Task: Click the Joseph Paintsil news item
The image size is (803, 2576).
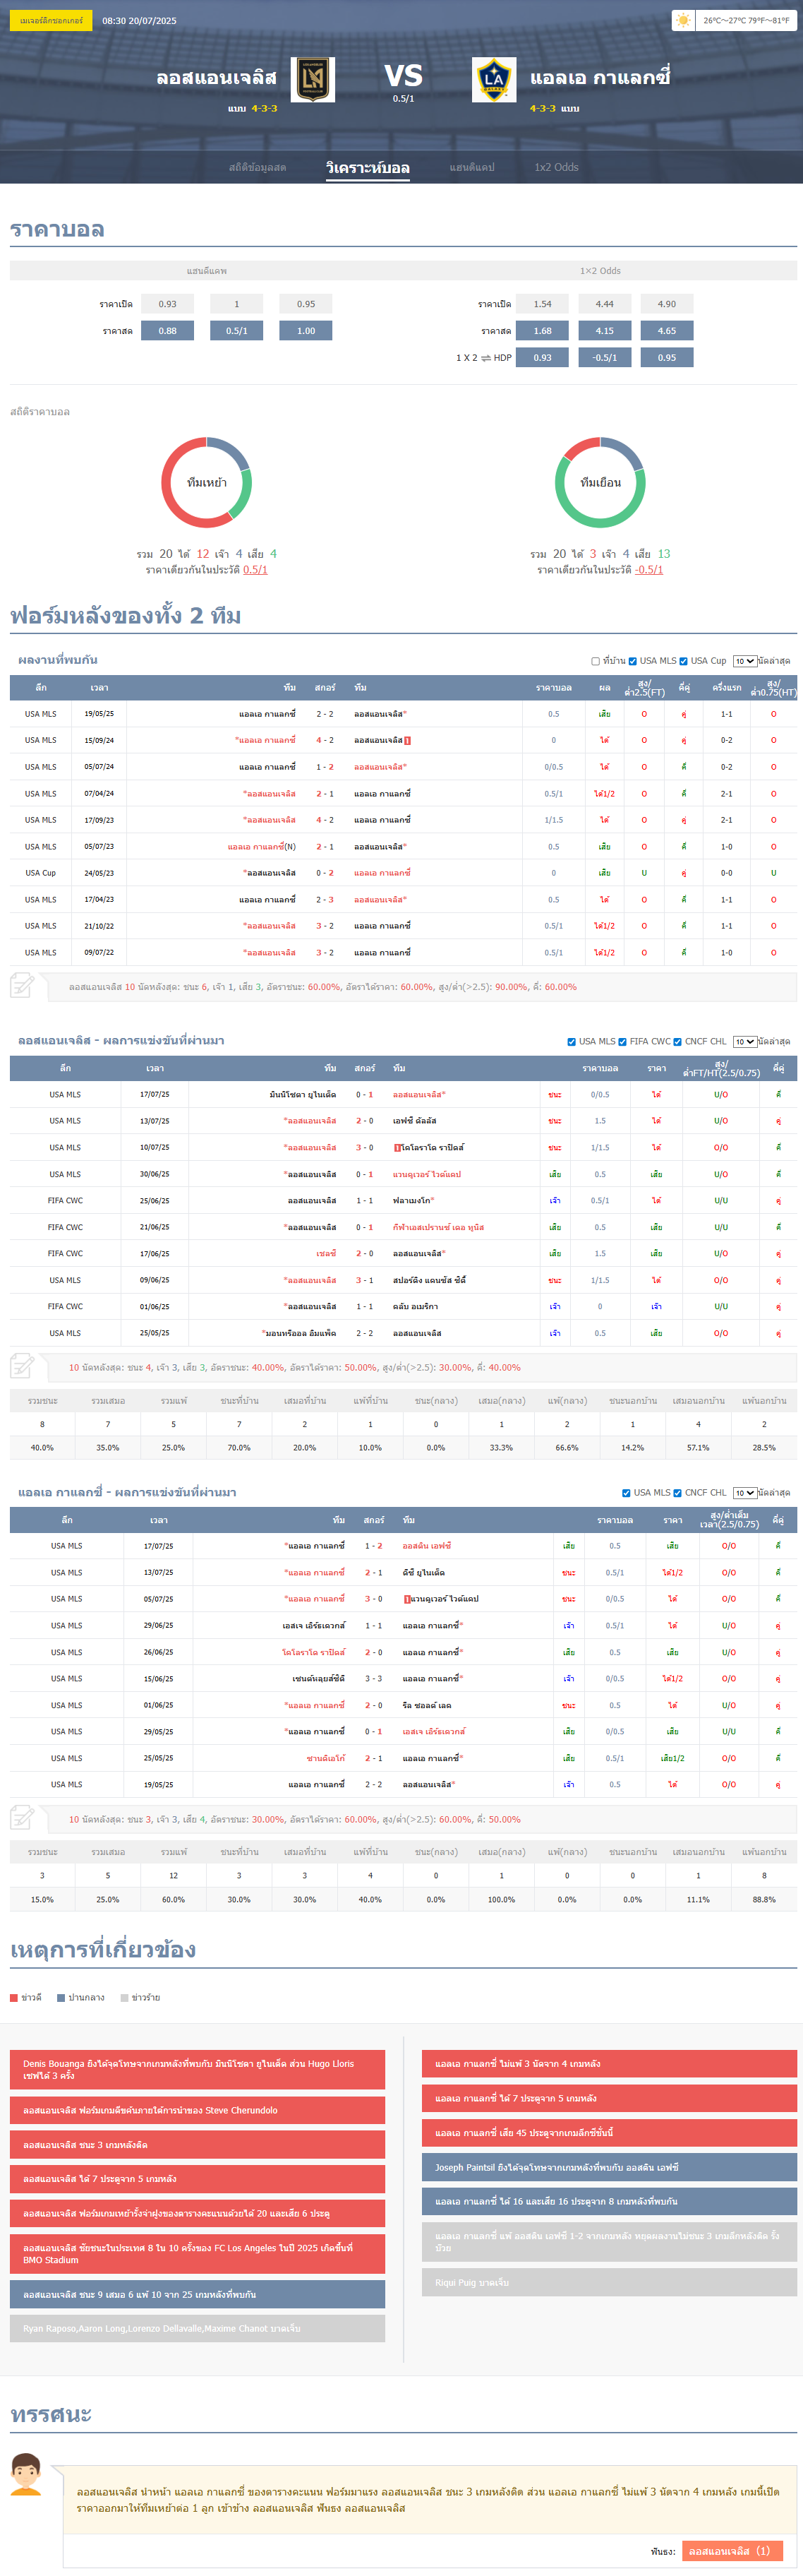Action: coord(609,2167)
